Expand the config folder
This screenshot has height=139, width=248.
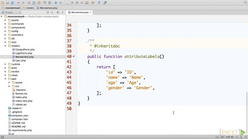[5, 31]
